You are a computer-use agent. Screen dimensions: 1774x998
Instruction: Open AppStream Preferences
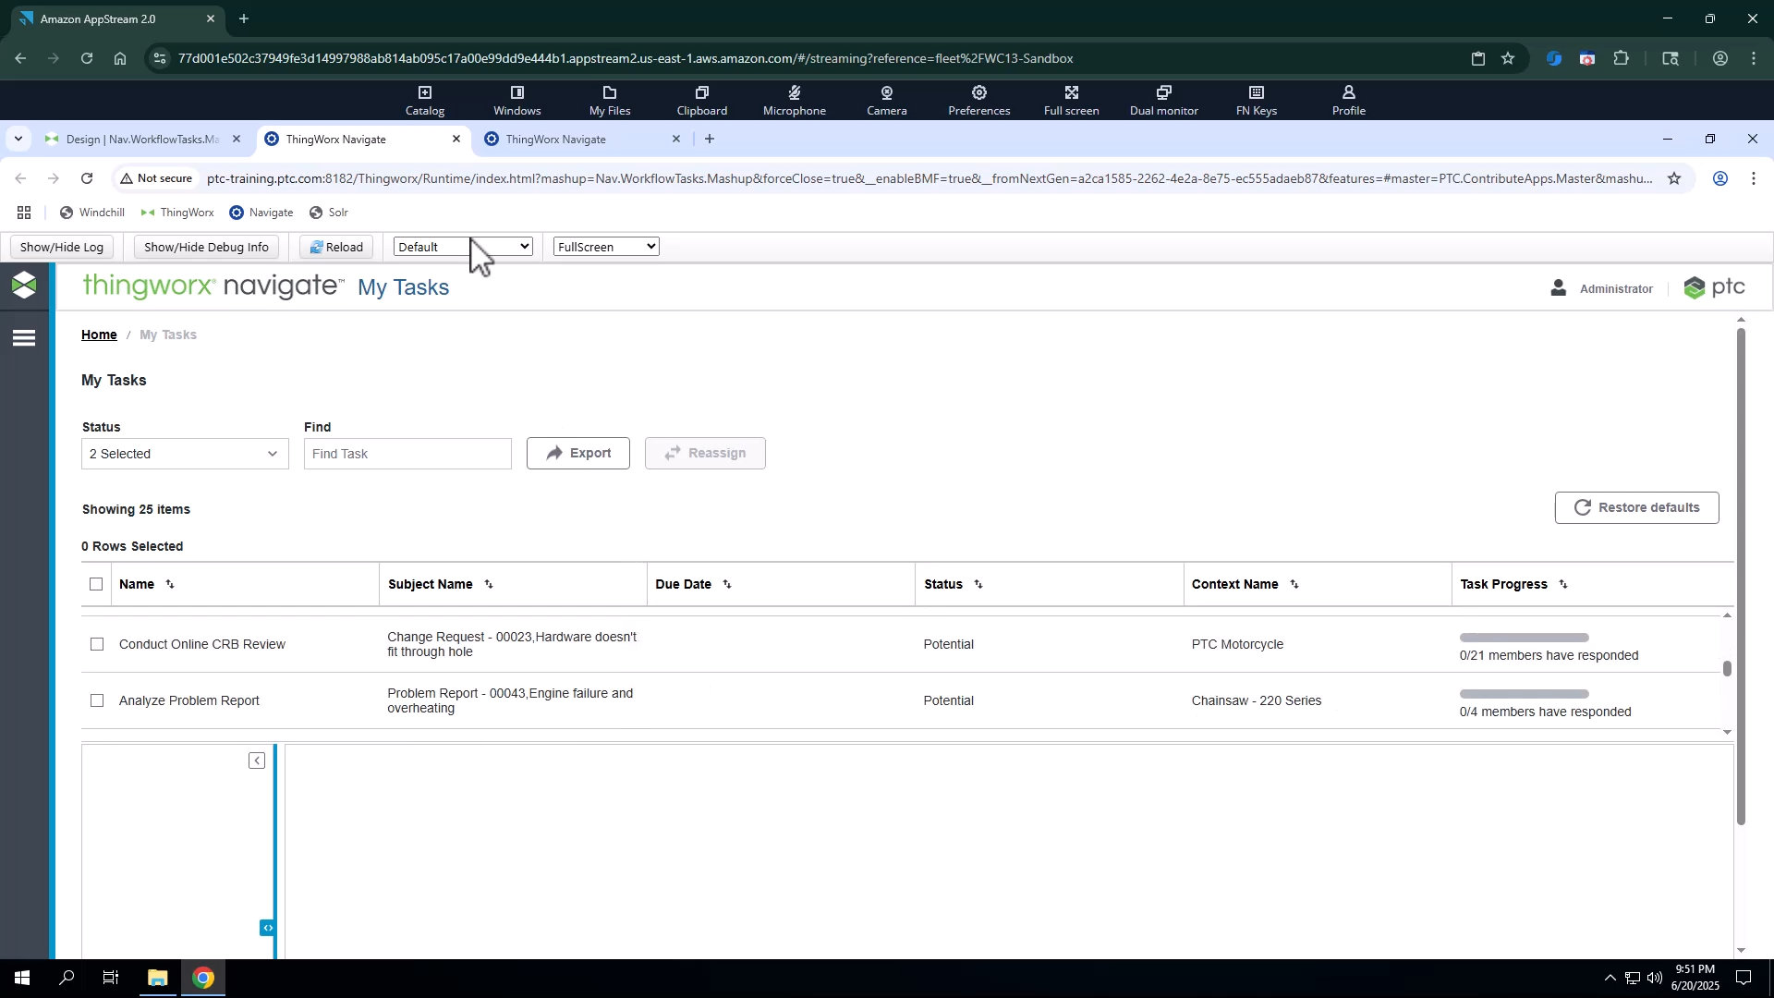tap(978, 100)
